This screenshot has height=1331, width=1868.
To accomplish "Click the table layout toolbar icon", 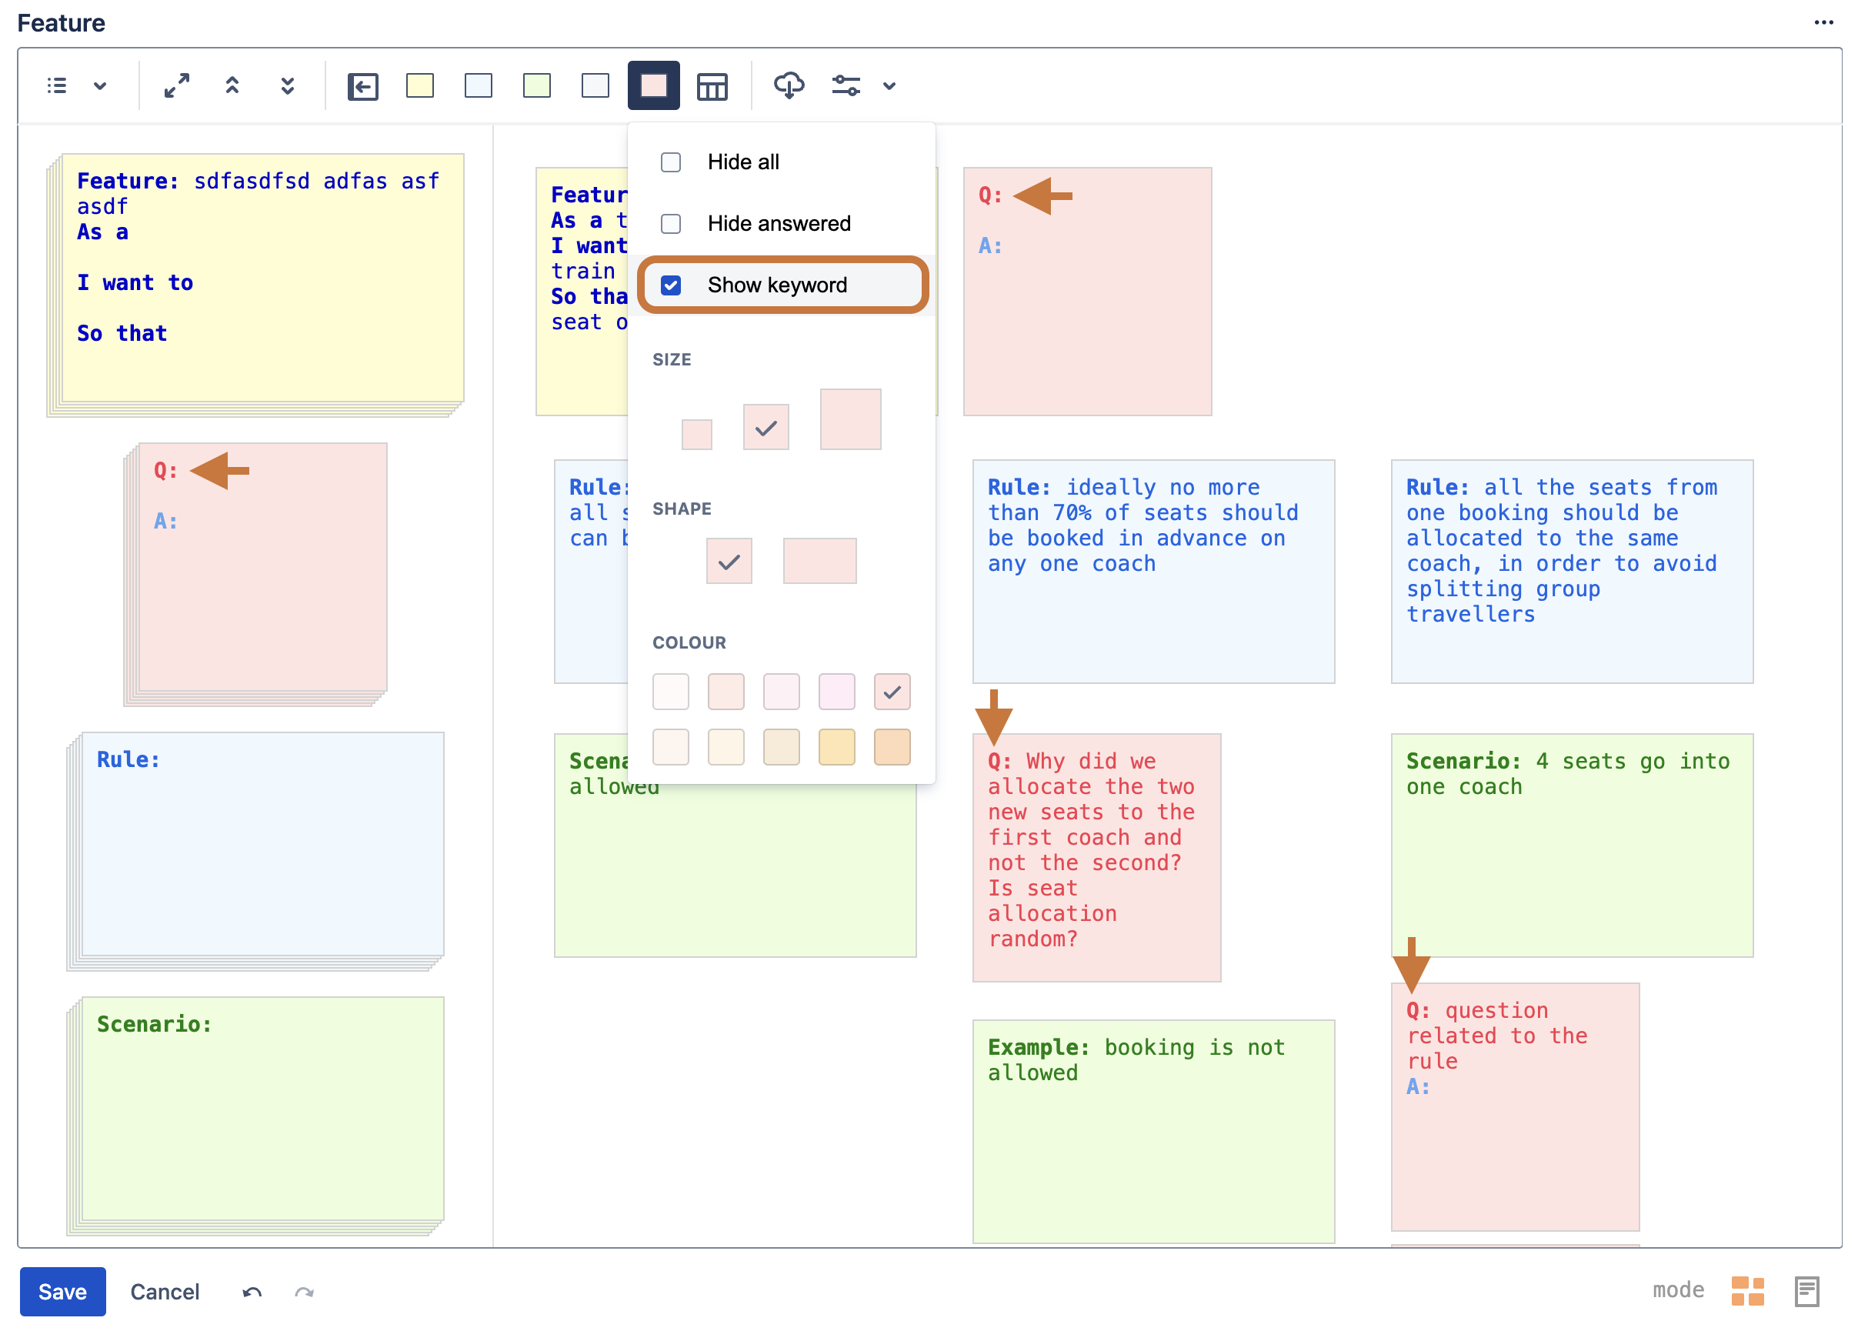I will coord(712,86).
